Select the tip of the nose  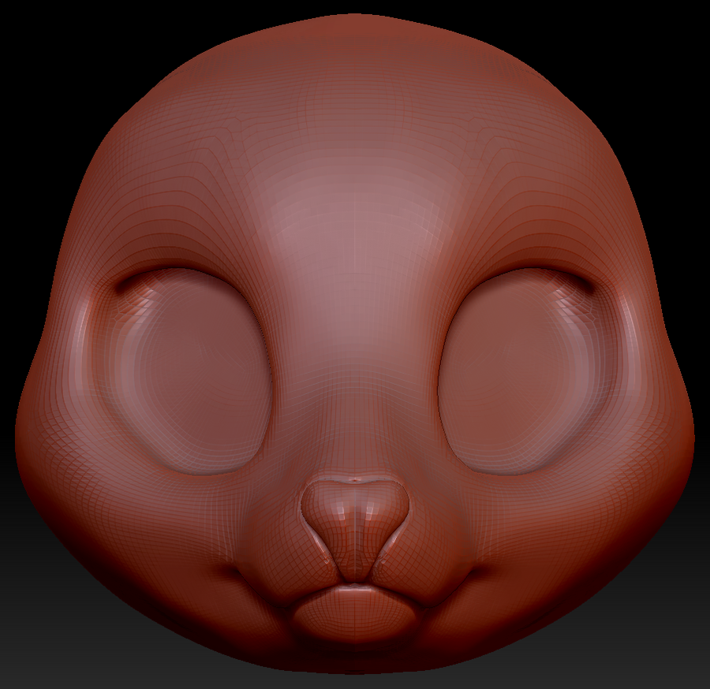[355, 512]
